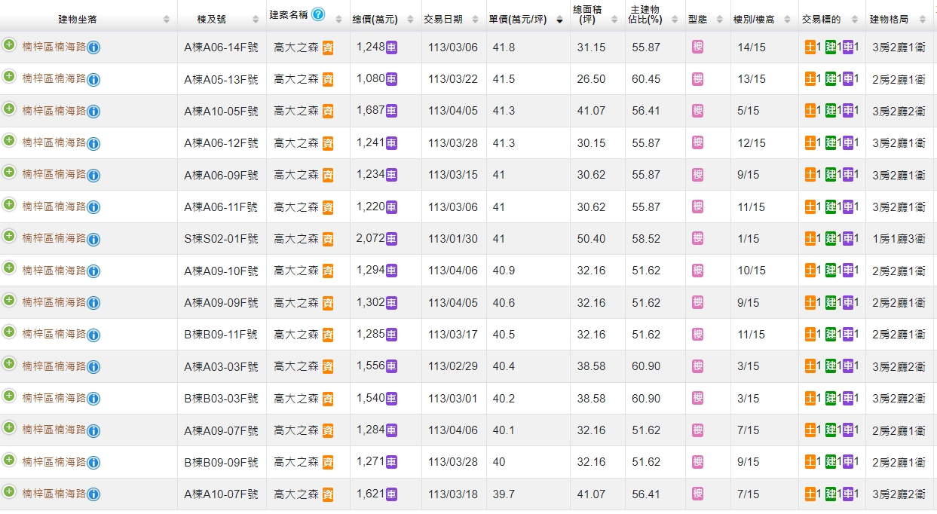Toggle sort arrow on 單價(萬元/坪) column

click(x=559, y=20)
